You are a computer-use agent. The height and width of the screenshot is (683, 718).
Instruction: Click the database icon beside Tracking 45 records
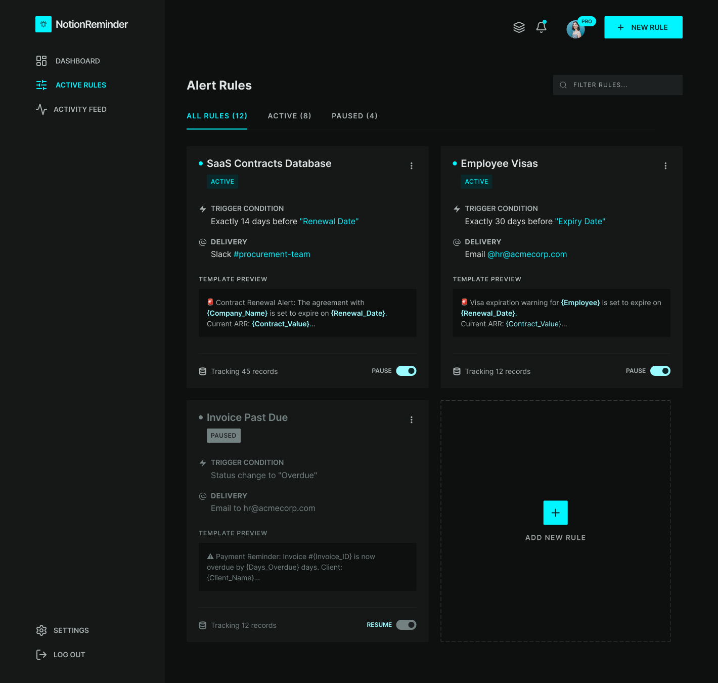pos(203,371)
